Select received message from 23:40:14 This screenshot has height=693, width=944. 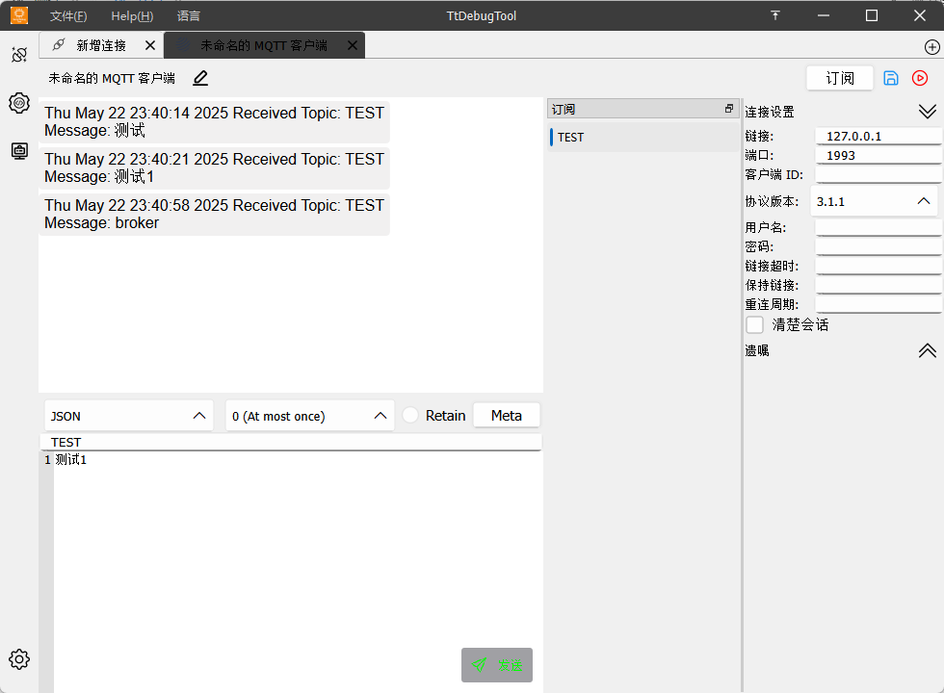(x=214, y=121)
